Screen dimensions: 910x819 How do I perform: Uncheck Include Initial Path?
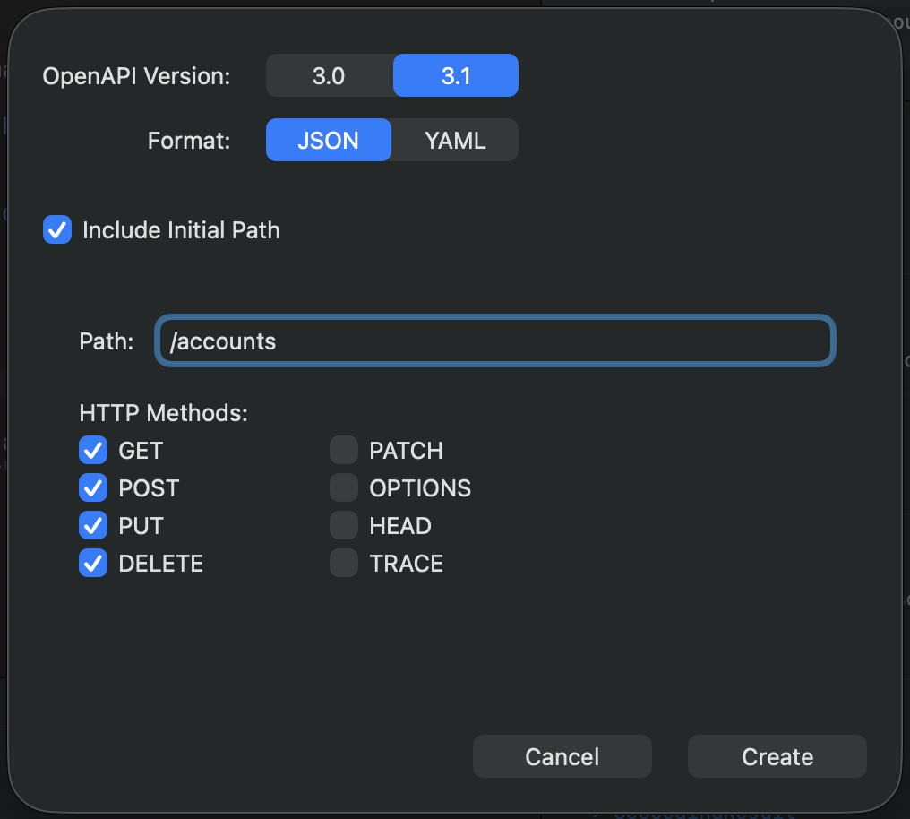tap(56, 229)
